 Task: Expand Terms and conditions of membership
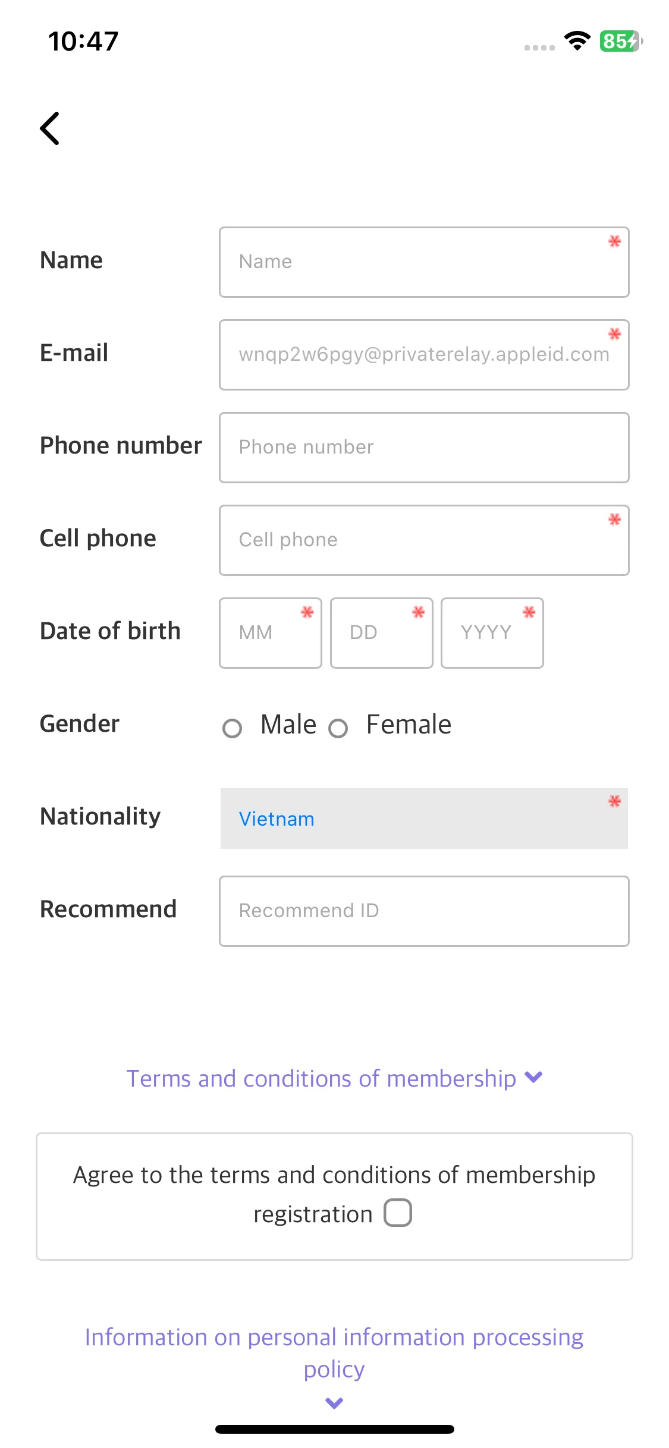point(321,1078)
